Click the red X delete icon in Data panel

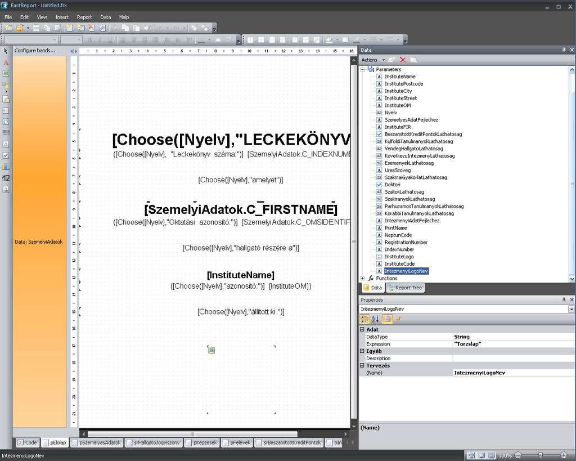(x=403, y=60)
